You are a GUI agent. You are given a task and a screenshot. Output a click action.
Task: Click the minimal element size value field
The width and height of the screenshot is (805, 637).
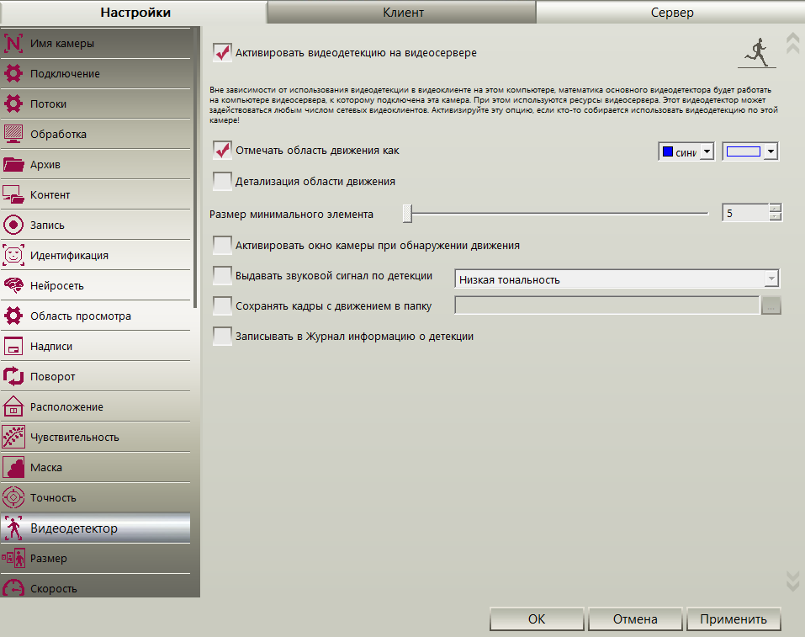tap(746, 213)
